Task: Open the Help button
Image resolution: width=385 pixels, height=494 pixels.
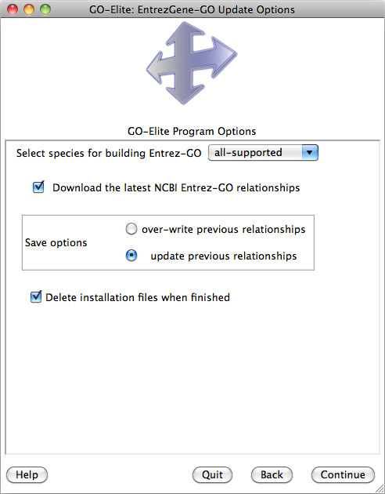Action: tap(27, 474)
